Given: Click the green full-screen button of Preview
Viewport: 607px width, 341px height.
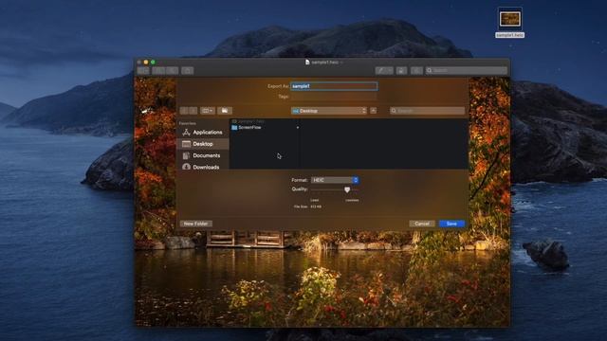Looking at the screenshot, I should [x=153, y=62].
